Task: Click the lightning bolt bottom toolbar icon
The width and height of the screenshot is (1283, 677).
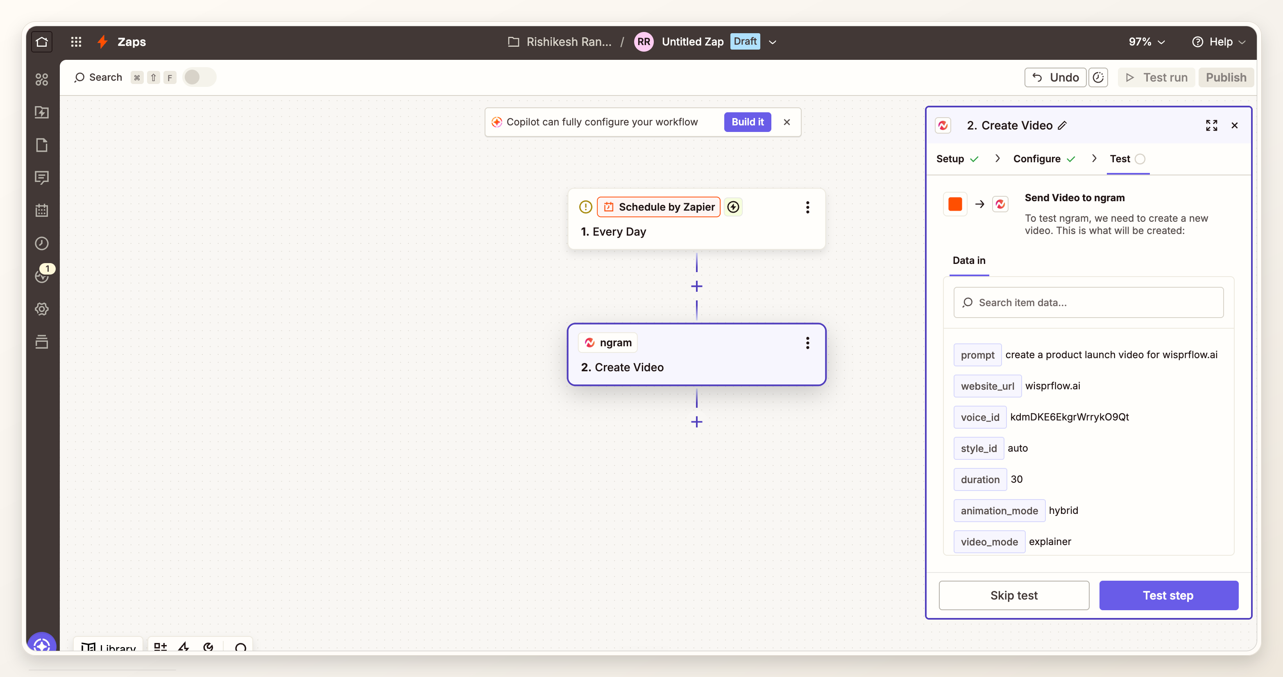Action: click(x=184, y=647)
